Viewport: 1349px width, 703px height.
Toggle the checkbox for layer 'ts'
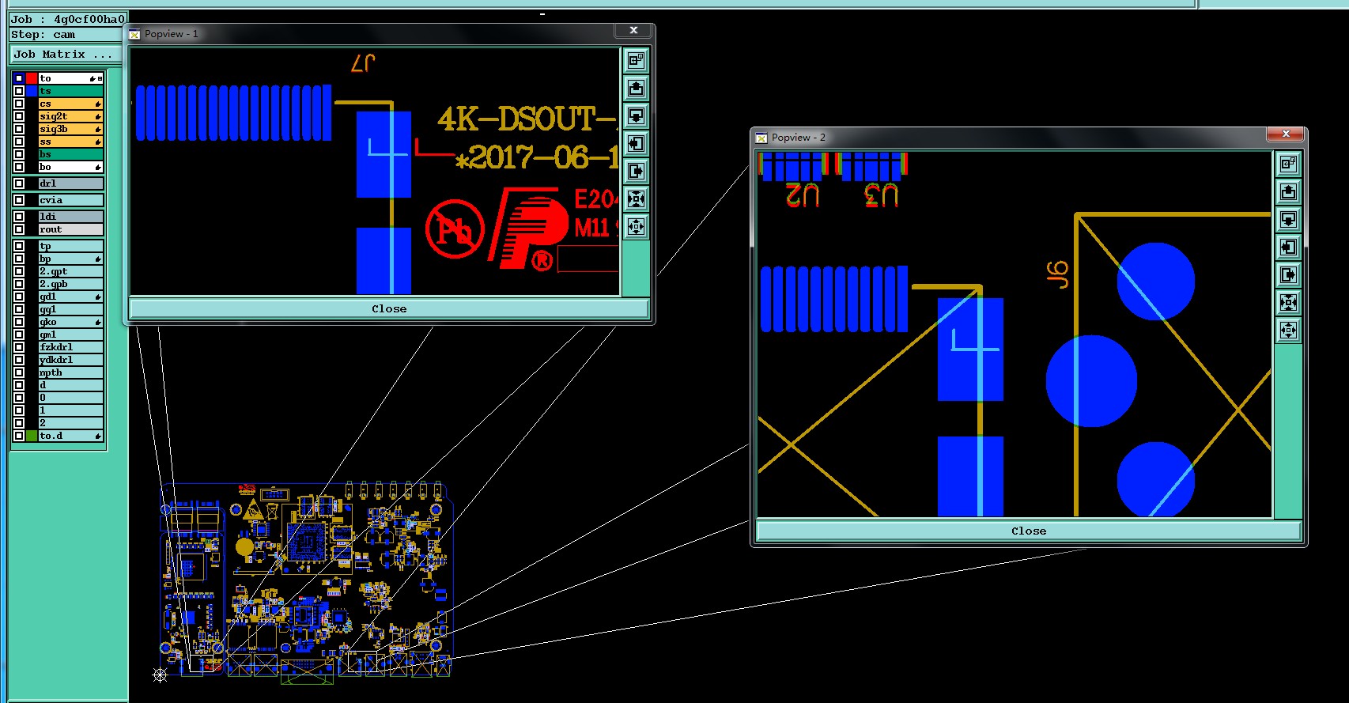19,91
